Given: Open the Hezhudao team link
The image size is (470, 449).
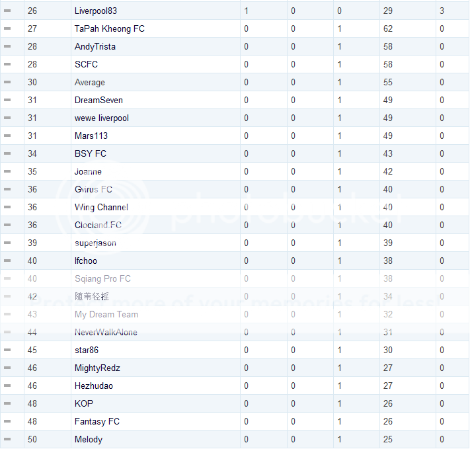Looking at the screenshot, I should coord(94,386).
